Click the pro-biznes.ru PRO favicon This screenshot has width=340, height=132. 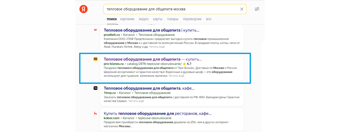click(95, 59)
